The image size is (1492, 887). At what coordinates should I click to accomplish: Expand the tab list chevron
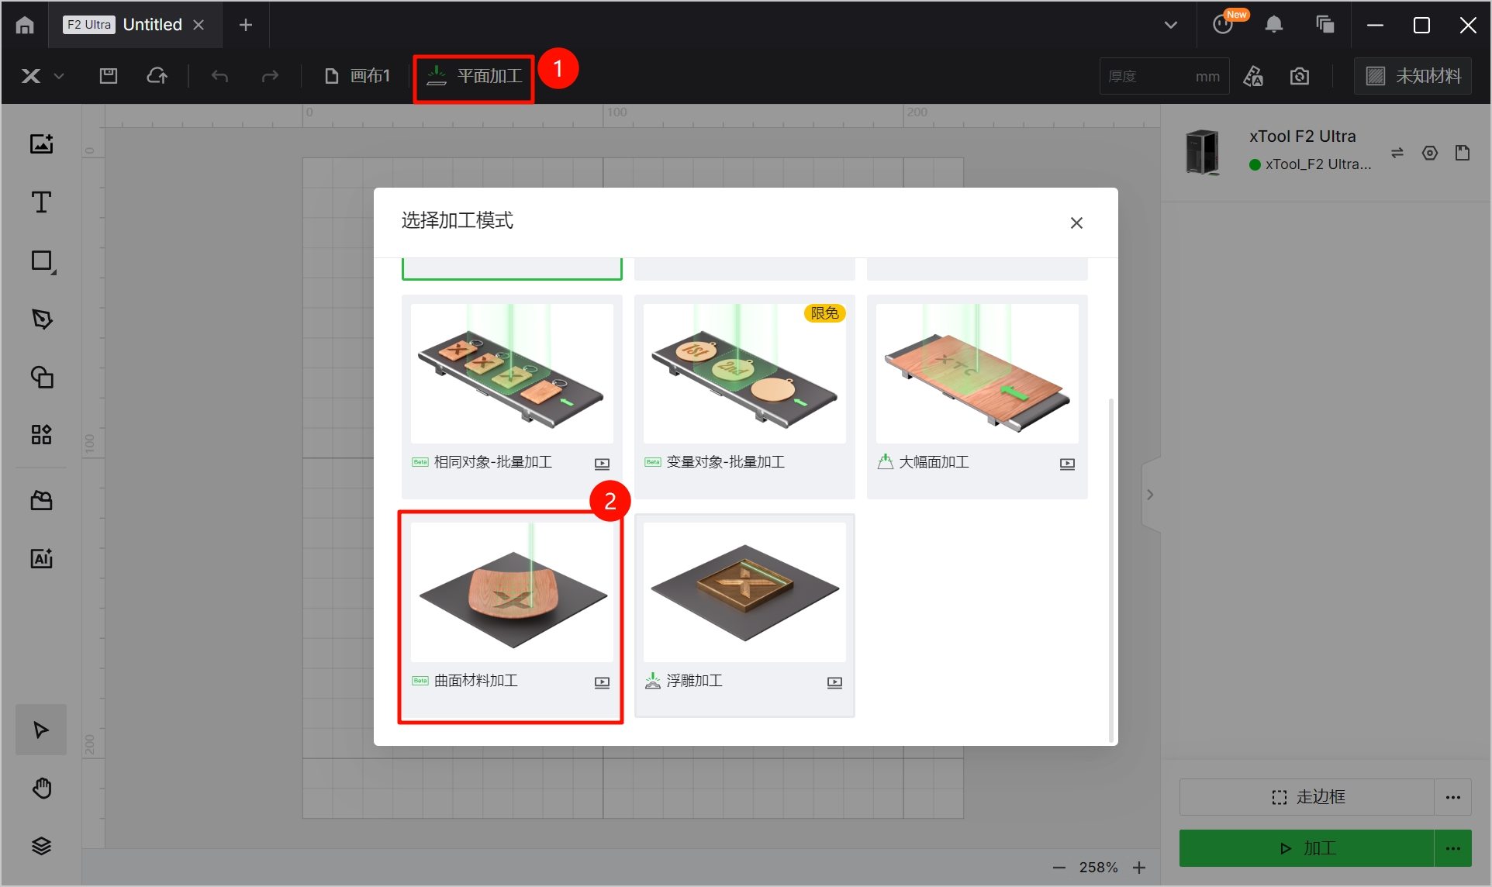click(x=1171, y=25)
